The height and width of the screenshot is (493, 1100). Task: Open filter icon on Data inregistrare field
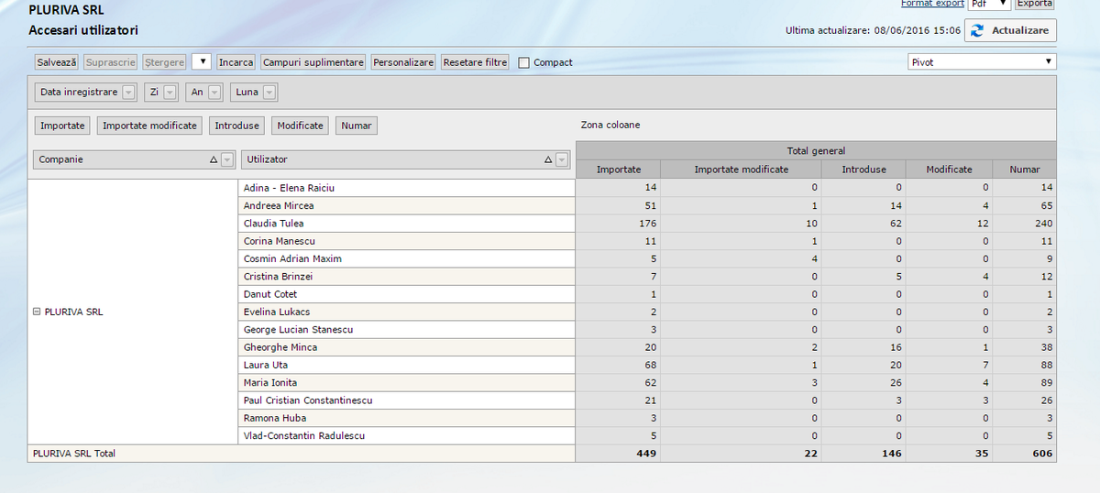click(x=128, y=93)
